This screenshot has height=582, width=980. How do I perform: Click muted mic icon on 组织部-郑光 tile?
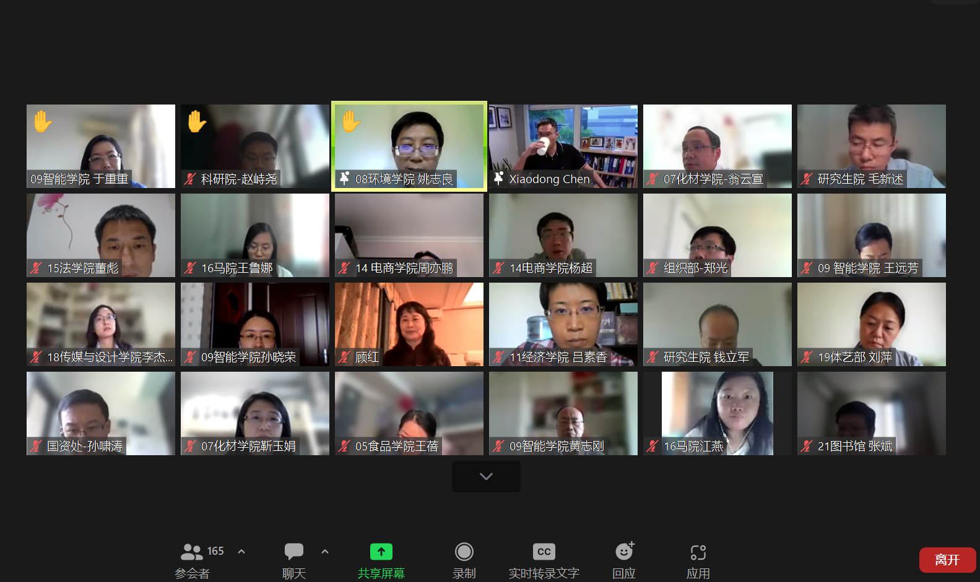point(653,268)
